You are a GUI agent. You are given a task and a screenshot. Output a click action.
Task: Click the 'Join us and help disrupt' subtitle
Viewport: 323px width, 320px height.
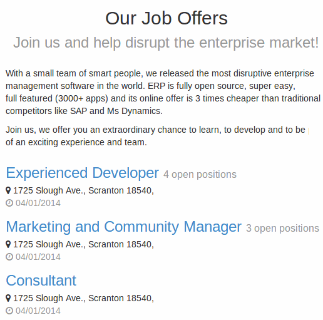[166, 43]
